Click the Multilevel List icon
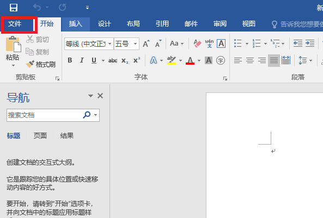 [x=275, y=43]
